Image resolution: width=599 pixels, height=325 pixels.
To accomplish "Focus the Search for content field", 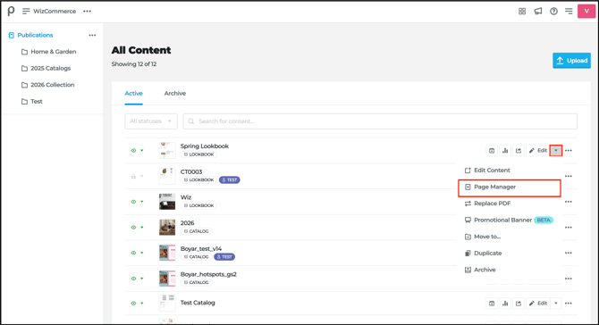I will tap(380, 121).
